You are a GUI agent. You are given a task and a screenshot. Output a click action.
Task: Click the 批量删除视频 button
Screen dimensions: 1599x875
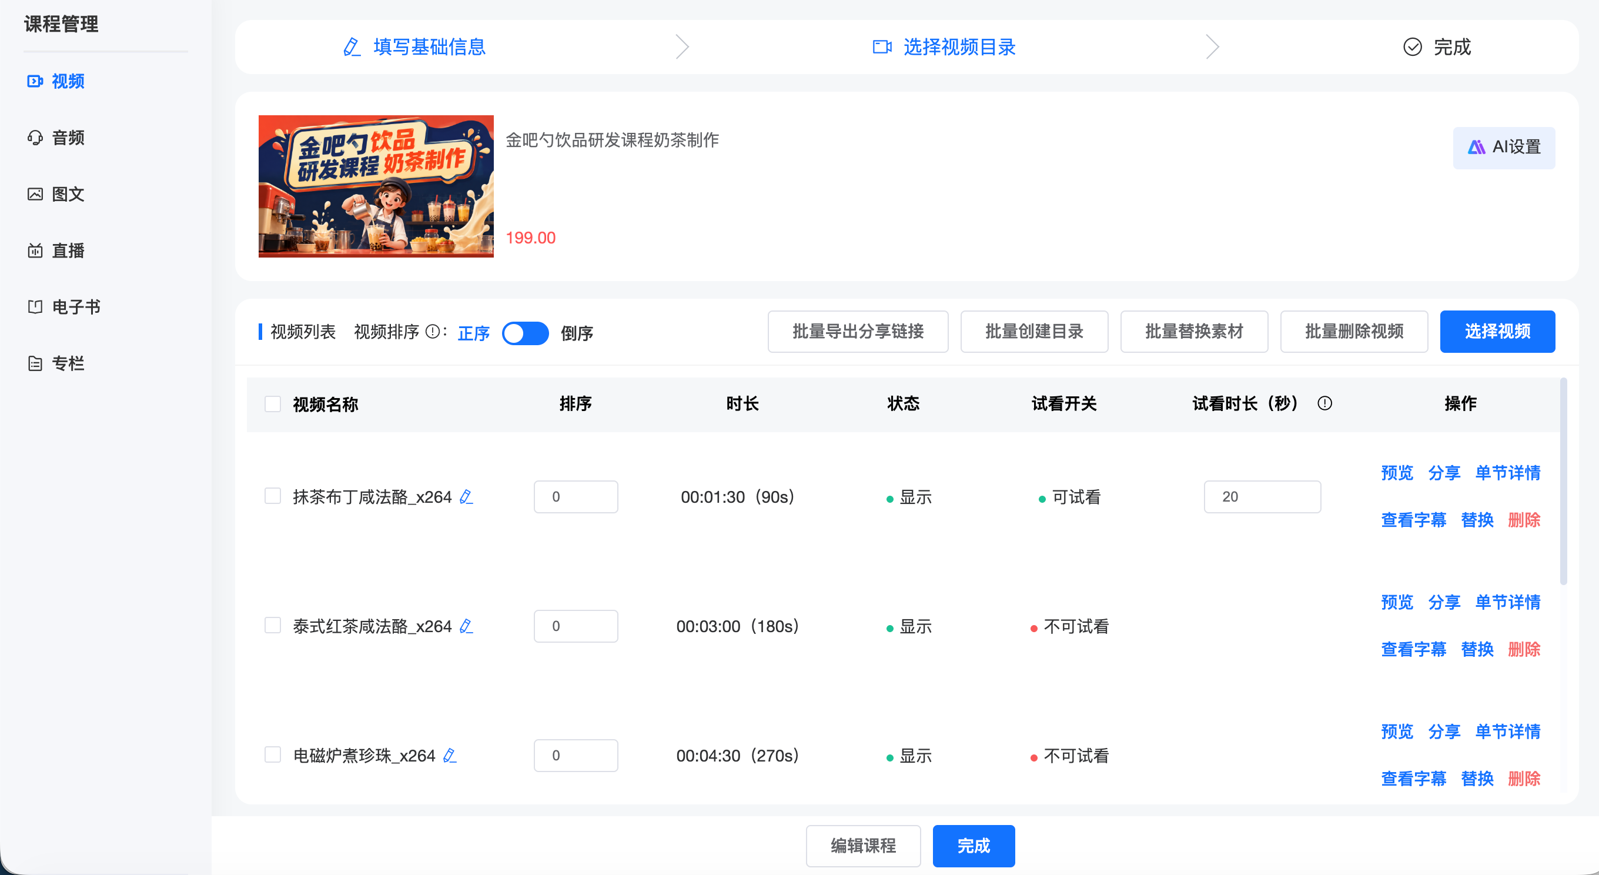point(1354,332)
